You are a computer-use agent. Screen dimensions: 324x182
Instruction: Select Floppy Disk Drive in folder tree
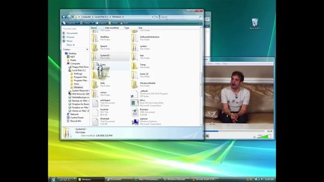78,67
